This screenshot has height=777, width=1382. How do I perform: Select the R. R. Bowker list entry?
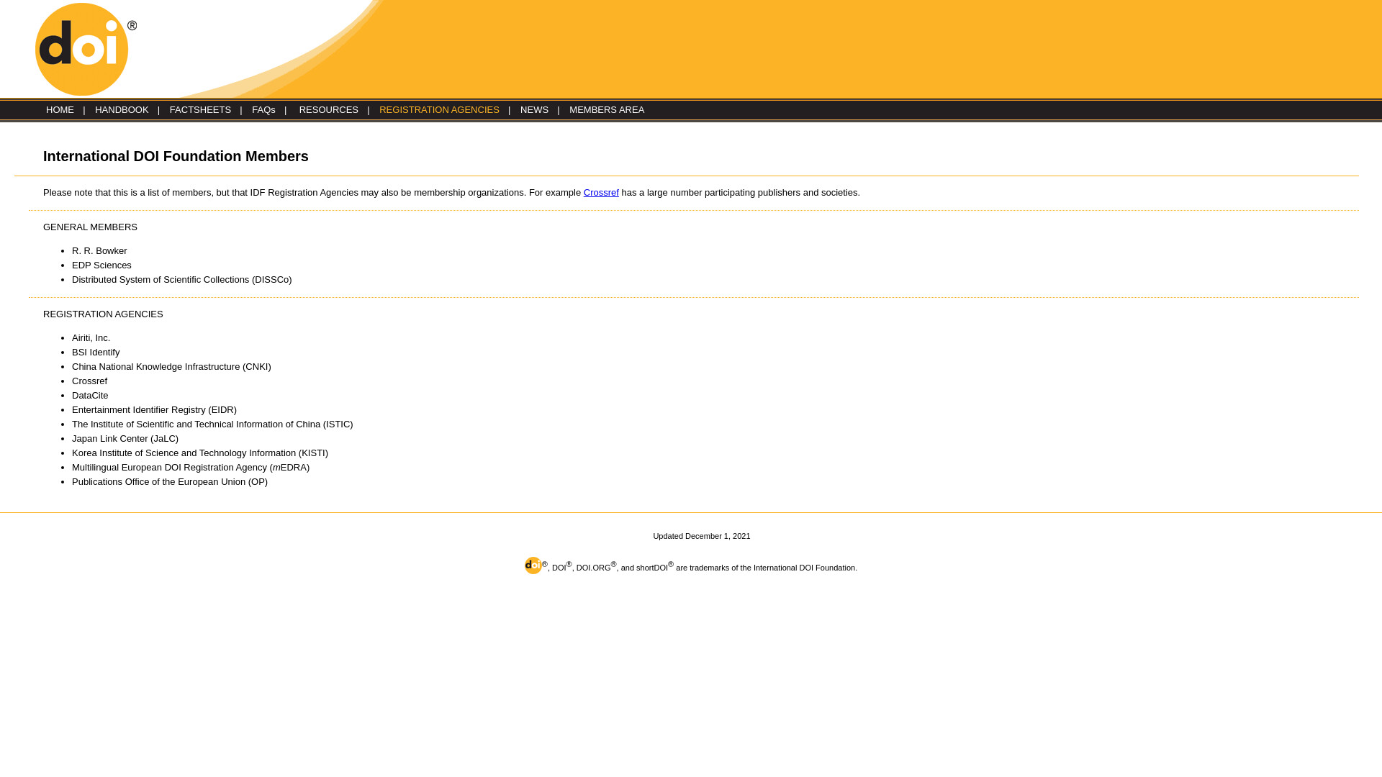(x=99, y=251)
